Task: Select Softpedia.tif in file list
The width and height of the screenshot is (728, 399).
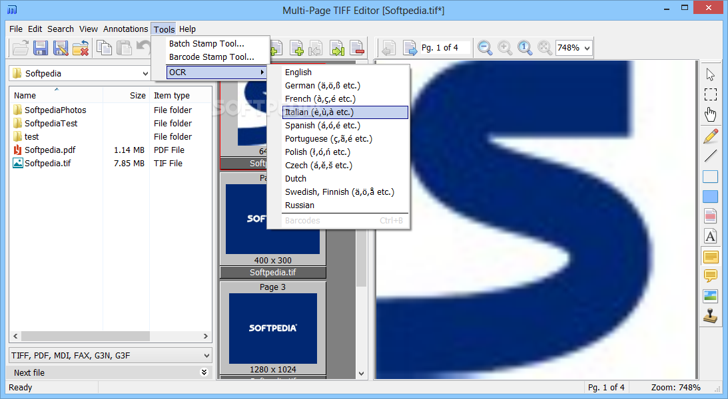Action: (47, 163)
